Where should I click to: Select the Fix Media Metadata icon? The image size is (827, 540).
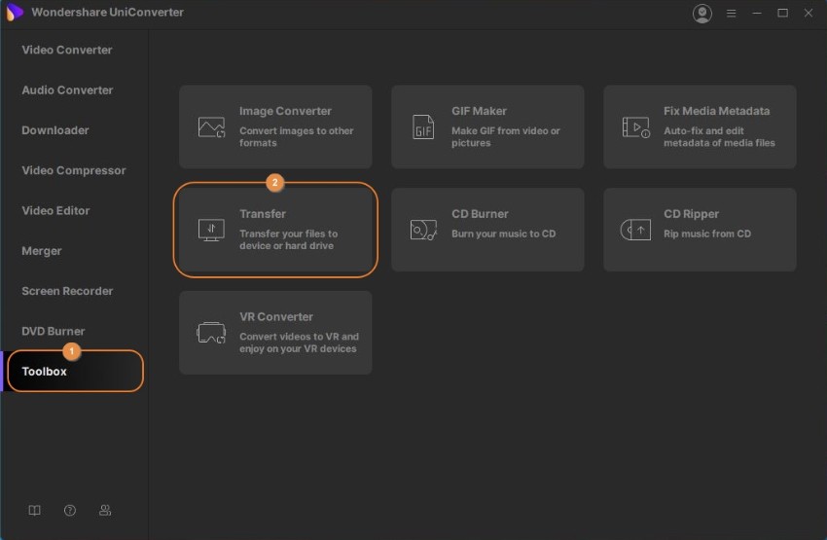click(x=635, y=127)
